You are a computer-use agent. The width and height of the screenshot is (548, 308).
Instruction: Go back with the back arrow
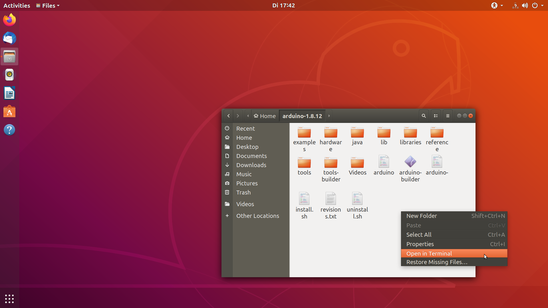click(x=228, y=116)
